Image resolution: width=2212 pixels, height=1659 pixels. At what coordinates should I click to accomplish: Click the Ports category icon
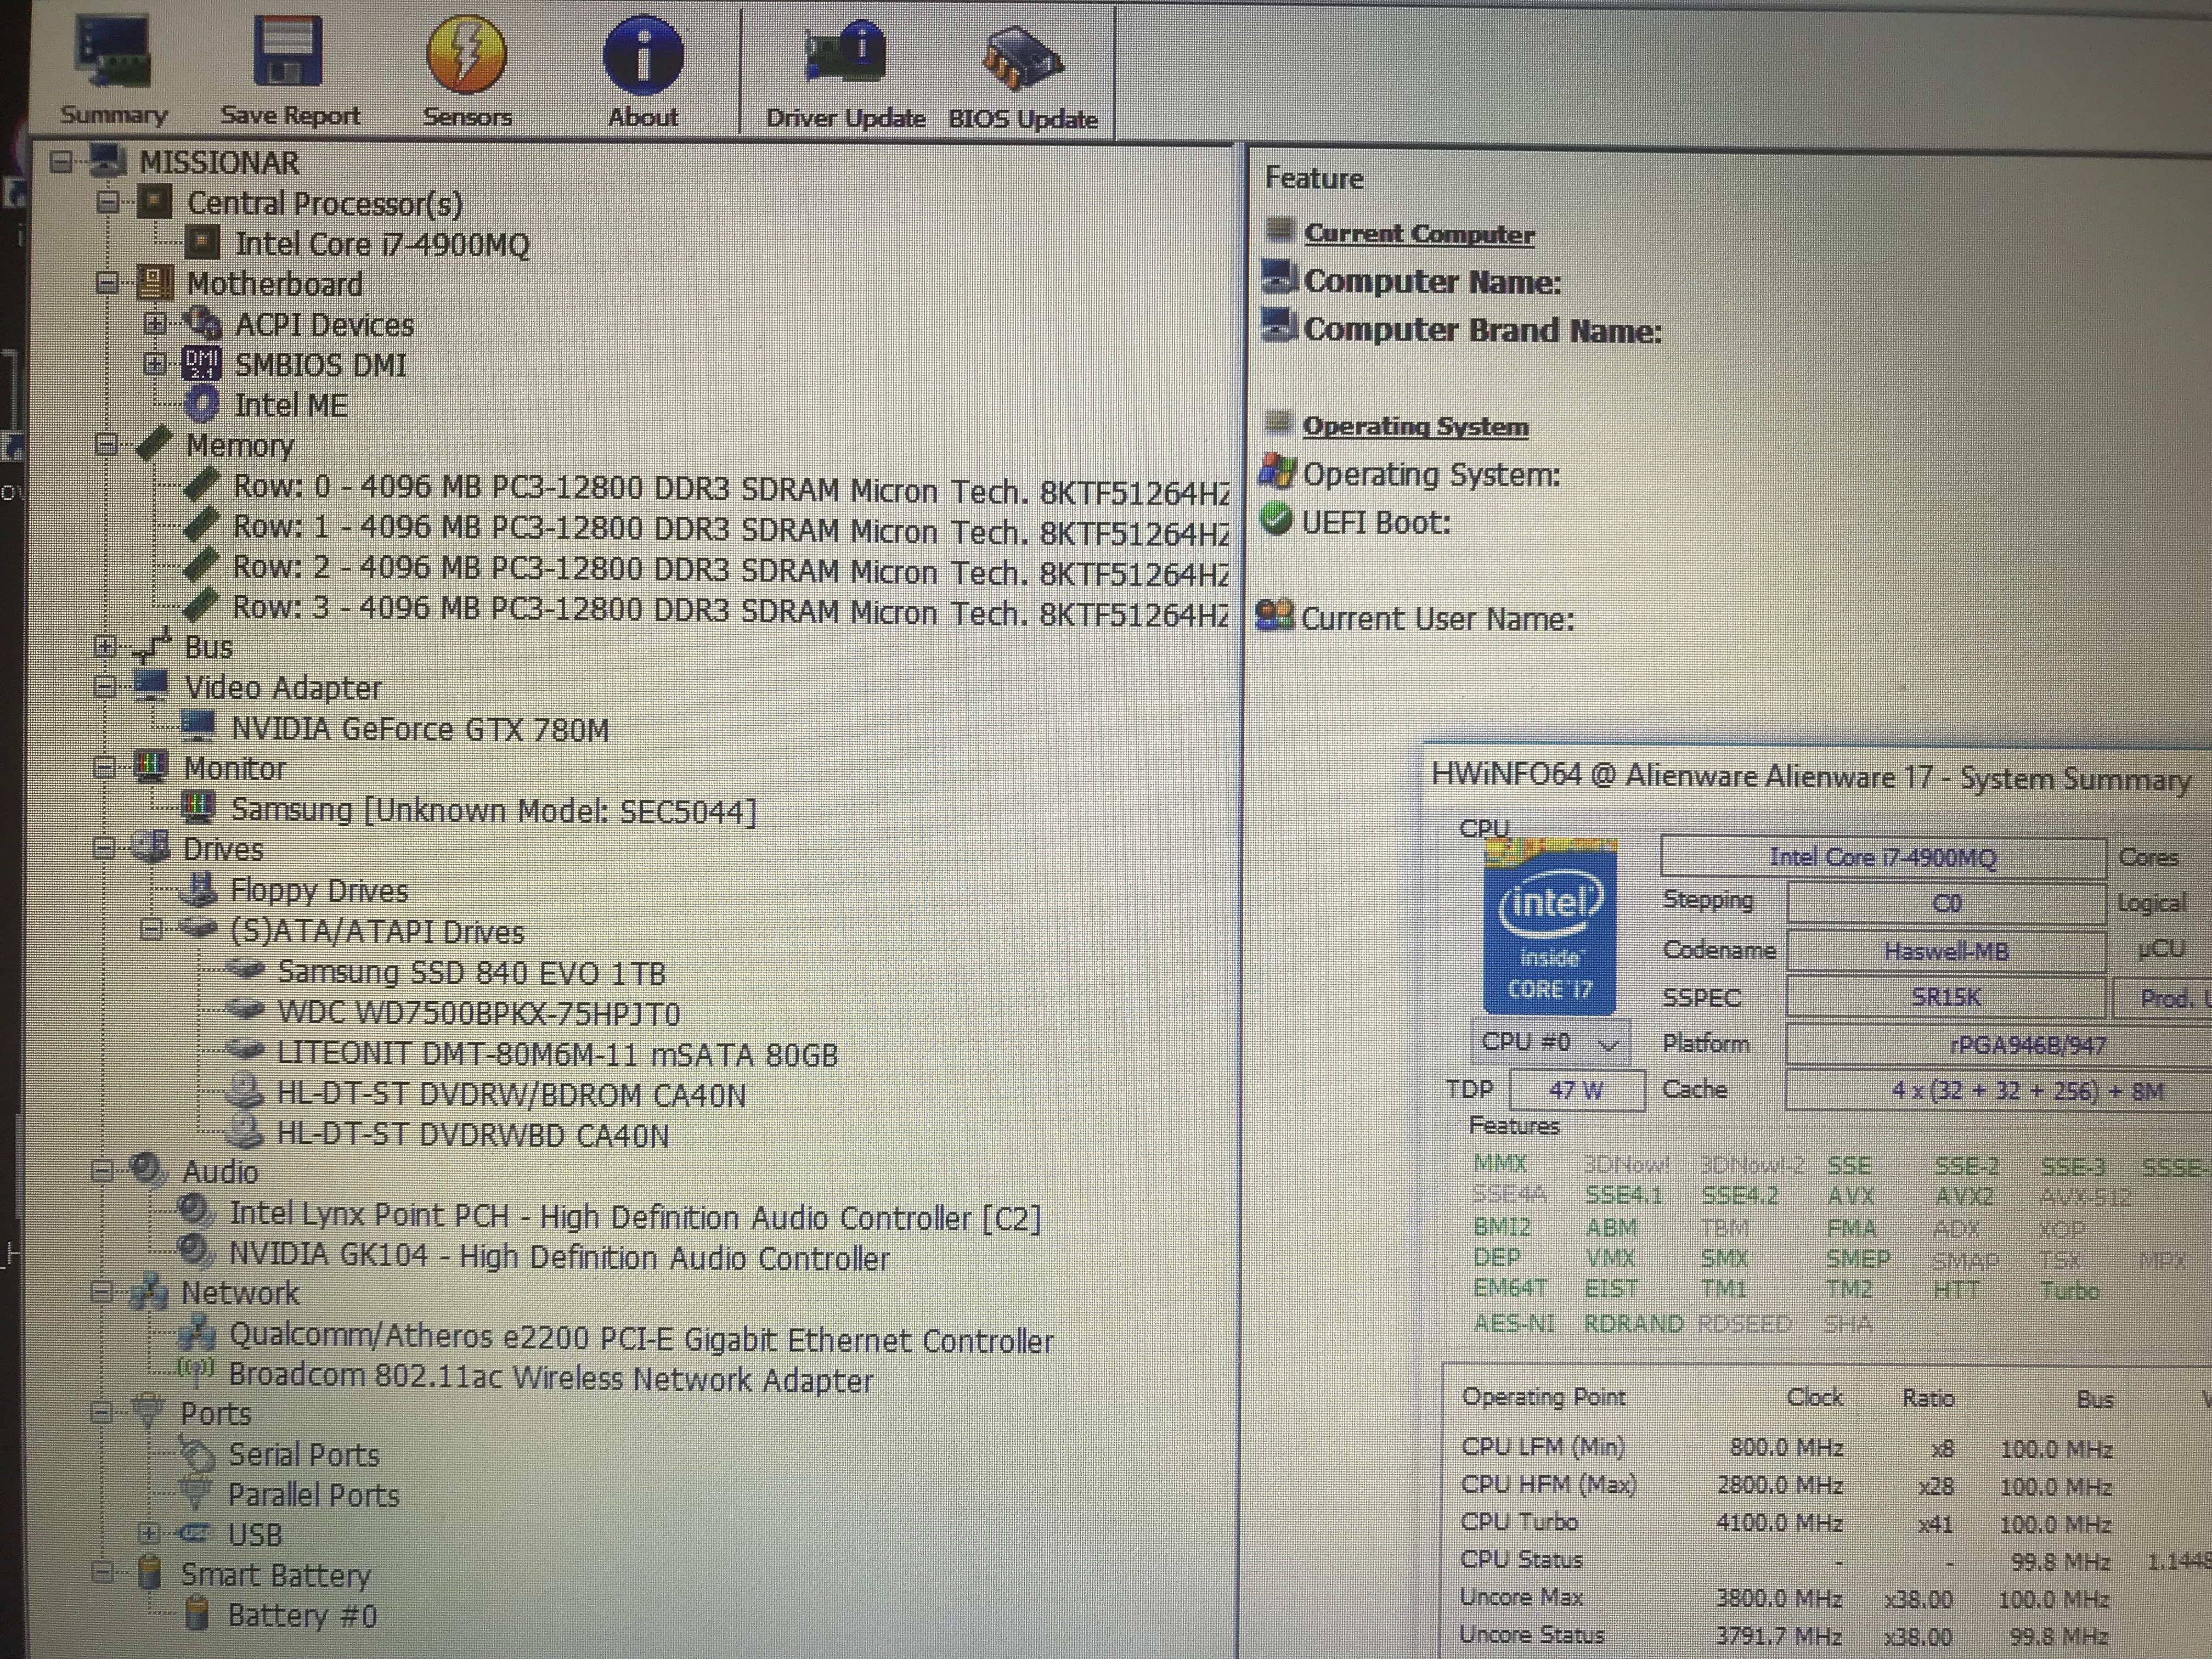(x=147, y=1412)
